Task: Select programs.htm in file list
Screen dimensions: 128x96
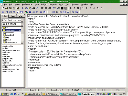Action: 7,59
